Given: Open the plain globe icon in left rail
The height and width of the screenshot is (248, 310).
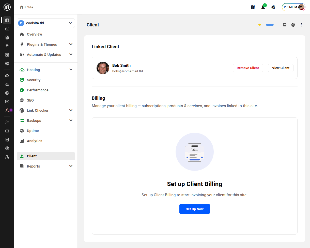Looking at the screenshot, I should pyautogui.click(x=7, y=93).
